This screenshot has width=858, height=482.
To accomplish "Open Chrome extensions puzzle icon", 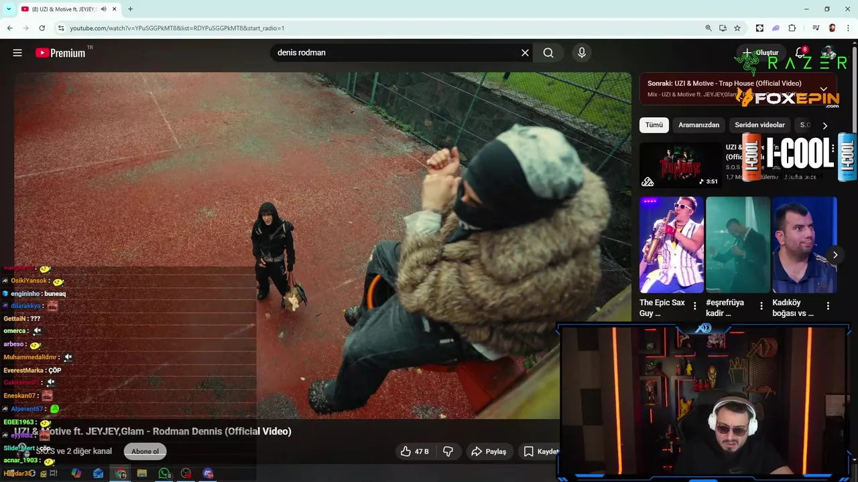I will click(792, 28).
